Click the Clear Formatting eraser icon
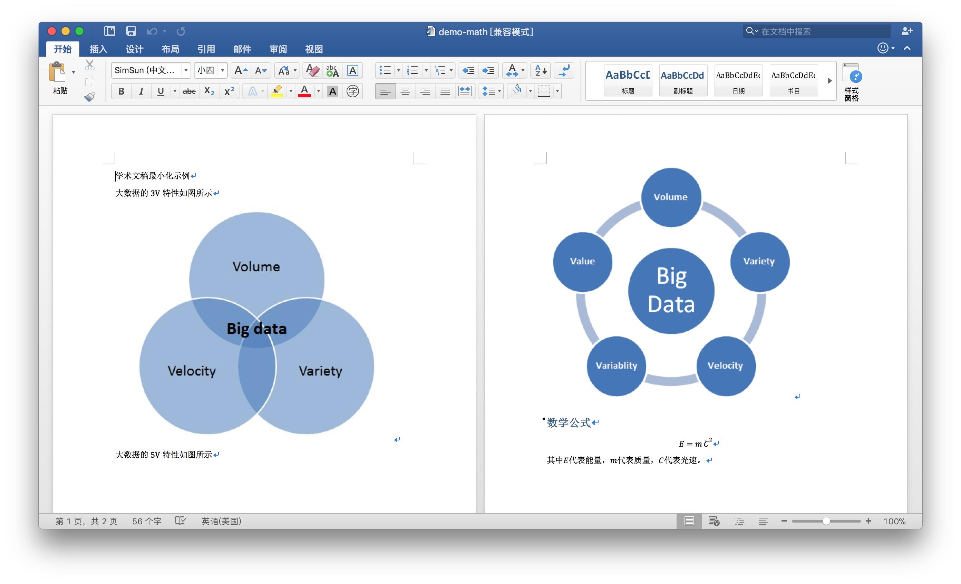This screenshot has width=961, height=584. [x=312, y=70]
